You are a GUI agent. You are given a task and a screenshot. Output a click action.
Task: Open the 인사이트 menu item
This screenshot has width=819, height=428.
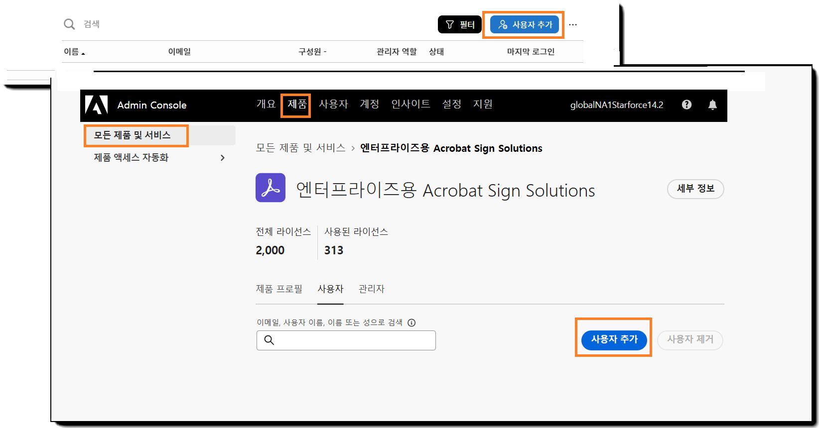[x=410, y=104]
